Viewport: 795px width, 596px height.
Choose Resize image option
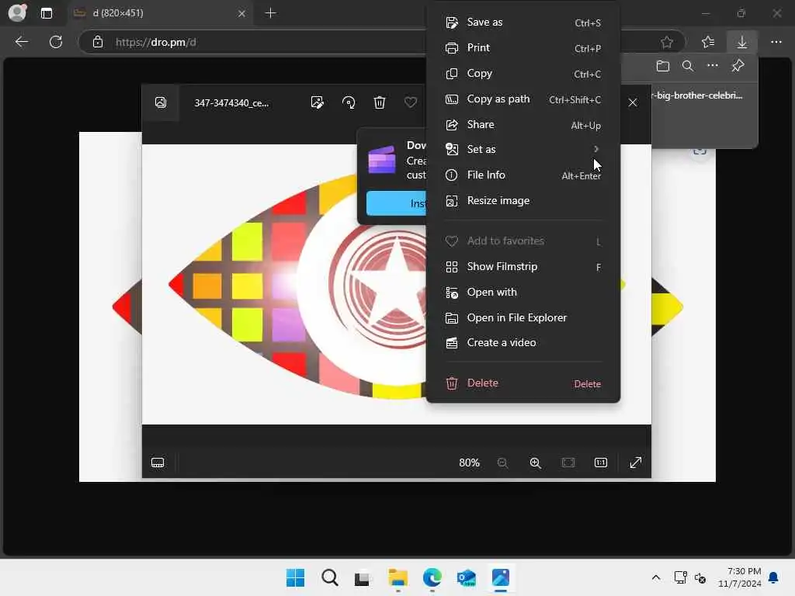522,201
